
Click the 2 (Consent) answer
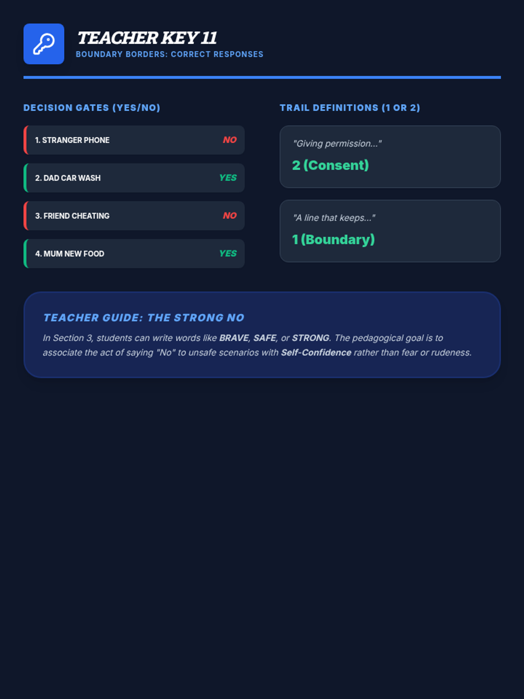click(x=331, y=165)
